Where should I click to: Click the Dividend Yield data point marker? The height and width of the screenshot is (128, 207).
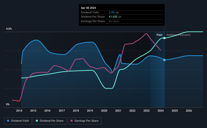pyautogui.click(x=164, y=60)
